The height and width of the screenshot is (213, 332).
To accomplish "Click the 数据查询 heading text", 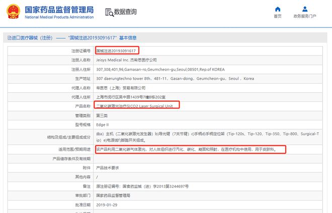I will click(x=125, y=12).
